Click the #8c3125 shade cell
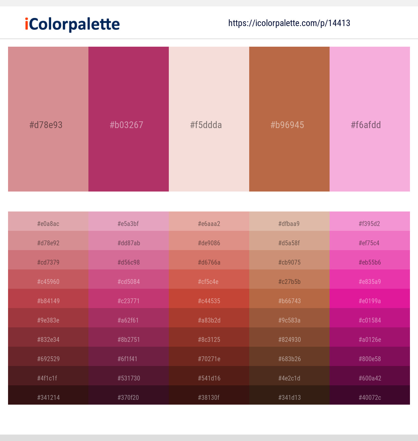Image resolution: width=418 pixels, height=441 pixels. pyautogui.click(x=209, y=339)
